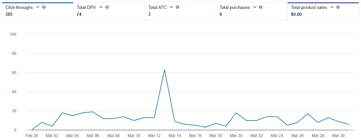
Task: Expand the Total product sales dropdown chevron
Action: point(332,7)
